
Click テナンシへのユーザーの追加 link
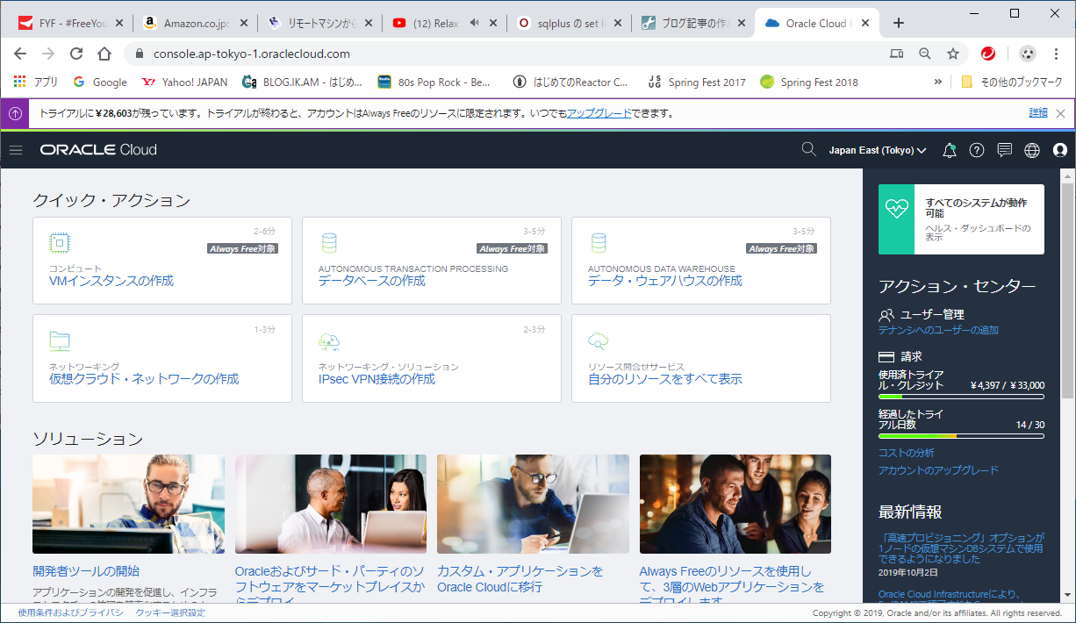point(938,330)
